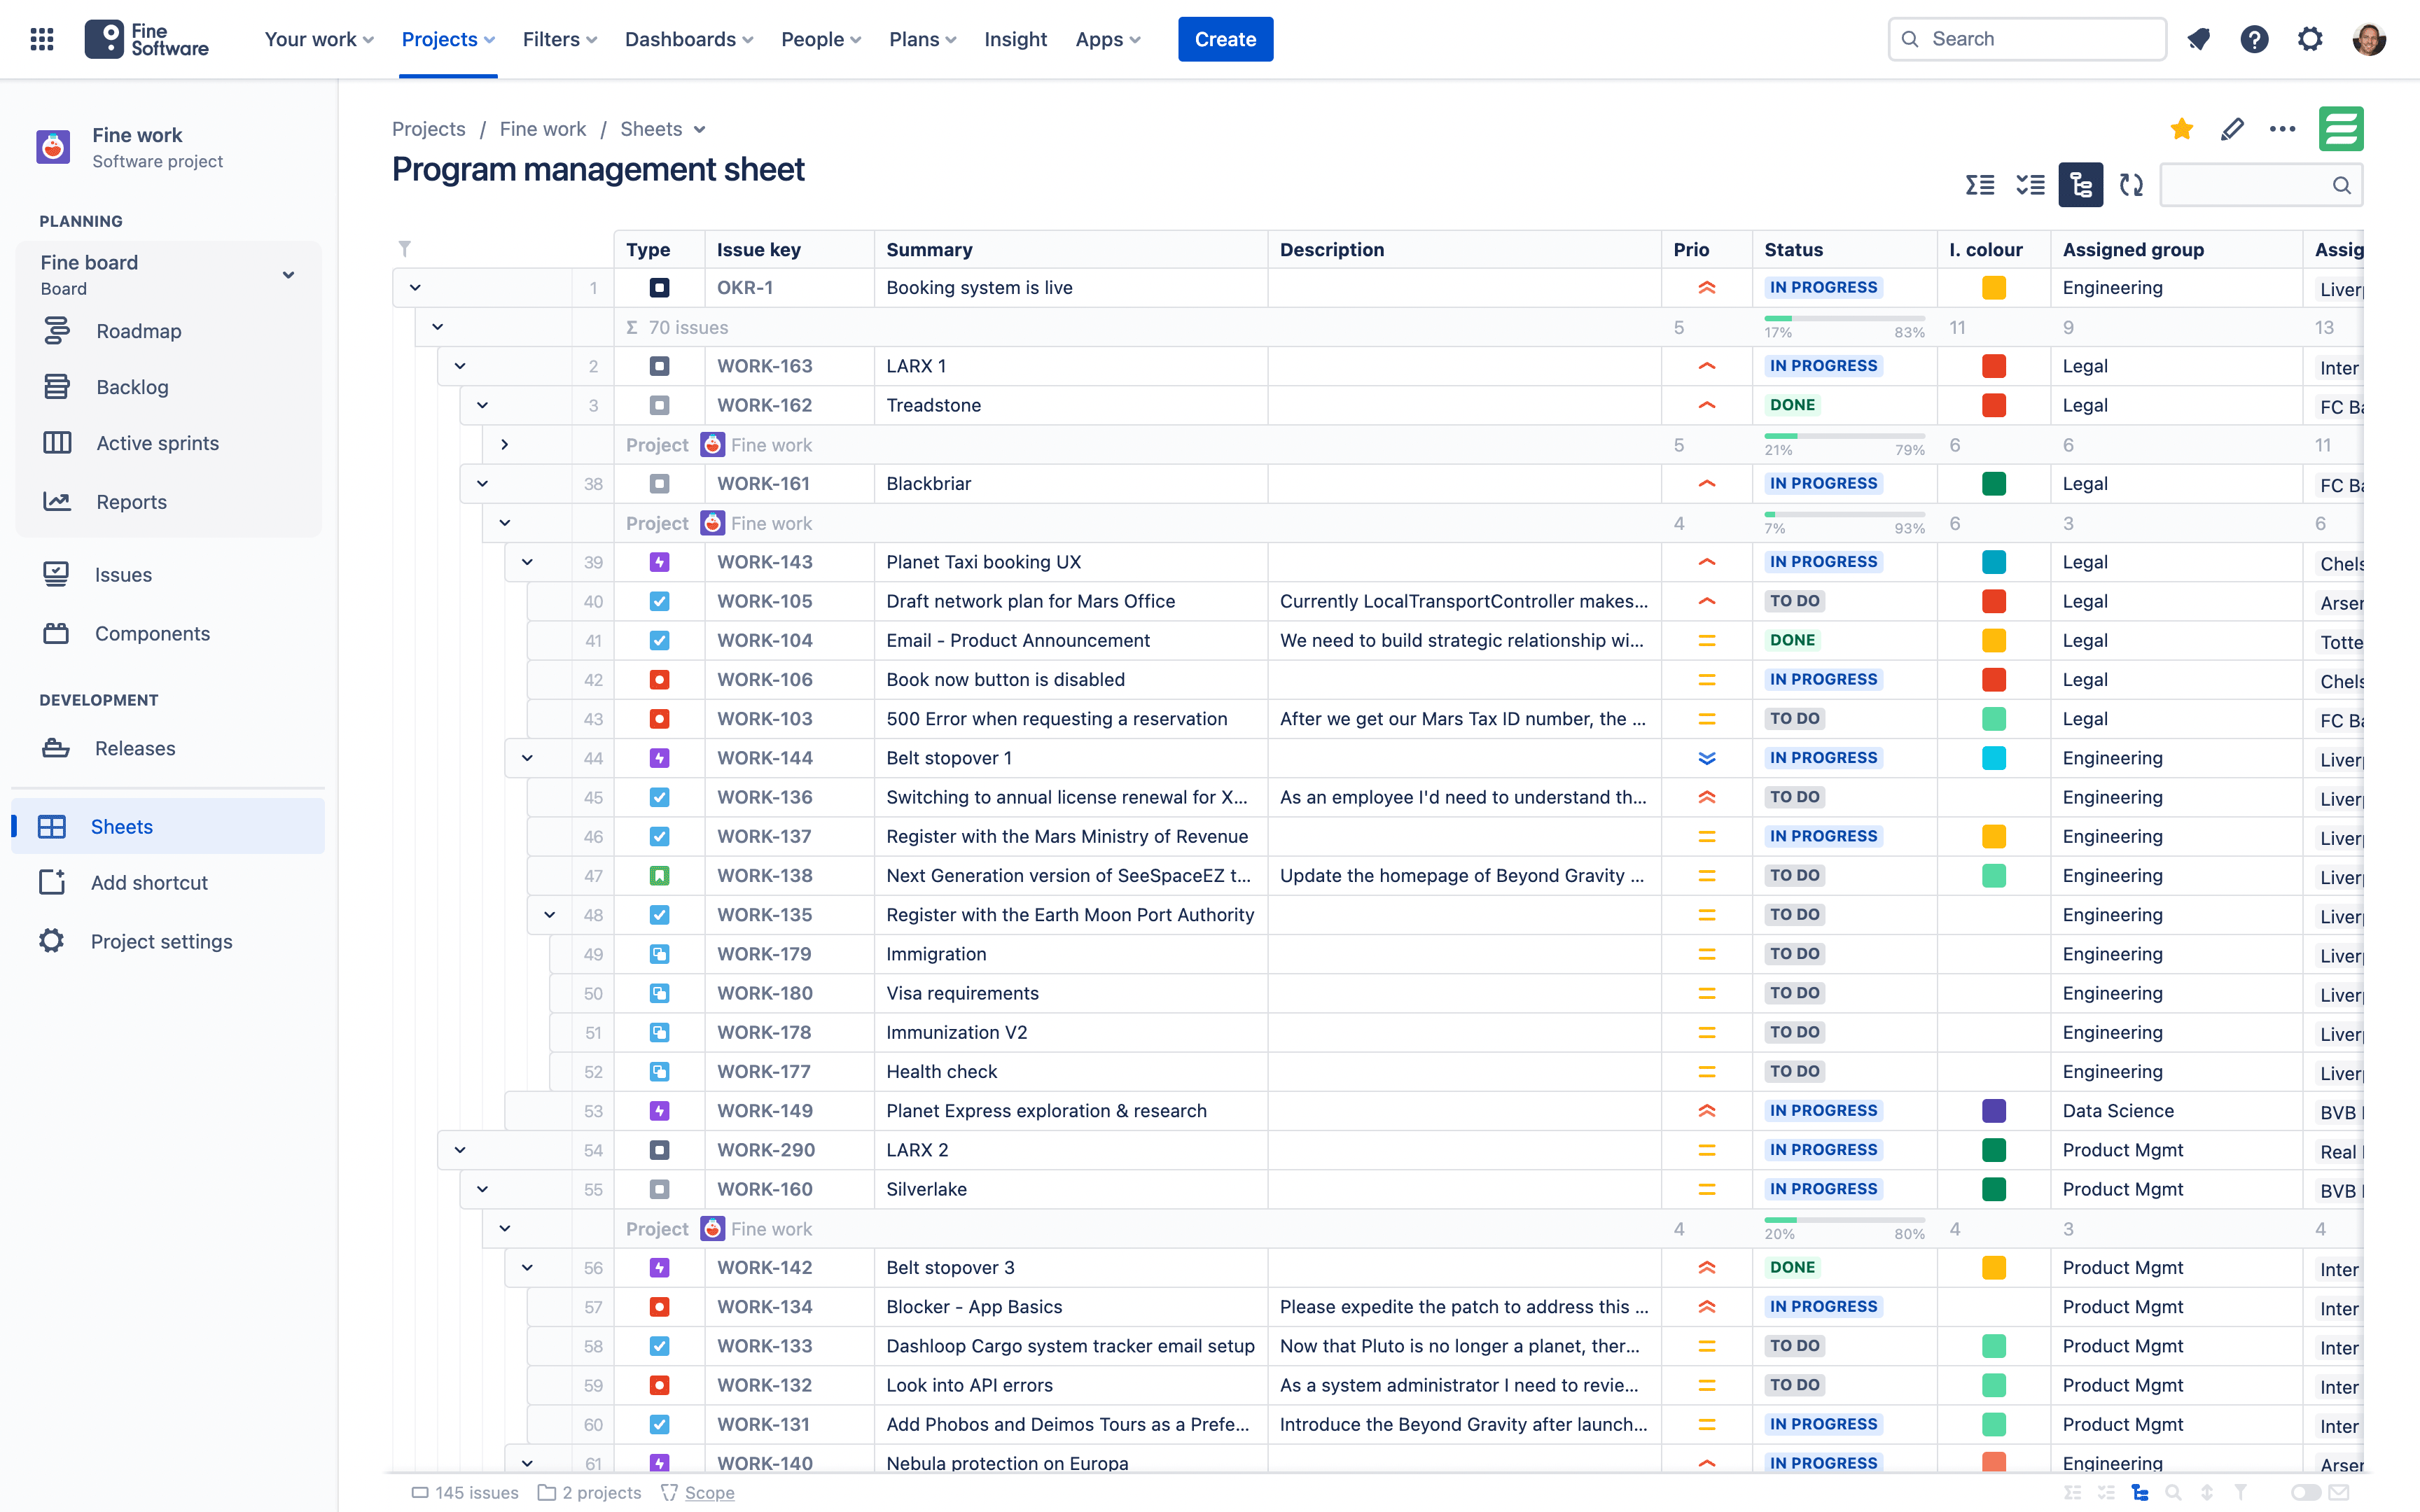Image resolution: width=2420 pixels, height=1512 pixels.
Task: Click the Create button
Action: (x=1225, y=39)
